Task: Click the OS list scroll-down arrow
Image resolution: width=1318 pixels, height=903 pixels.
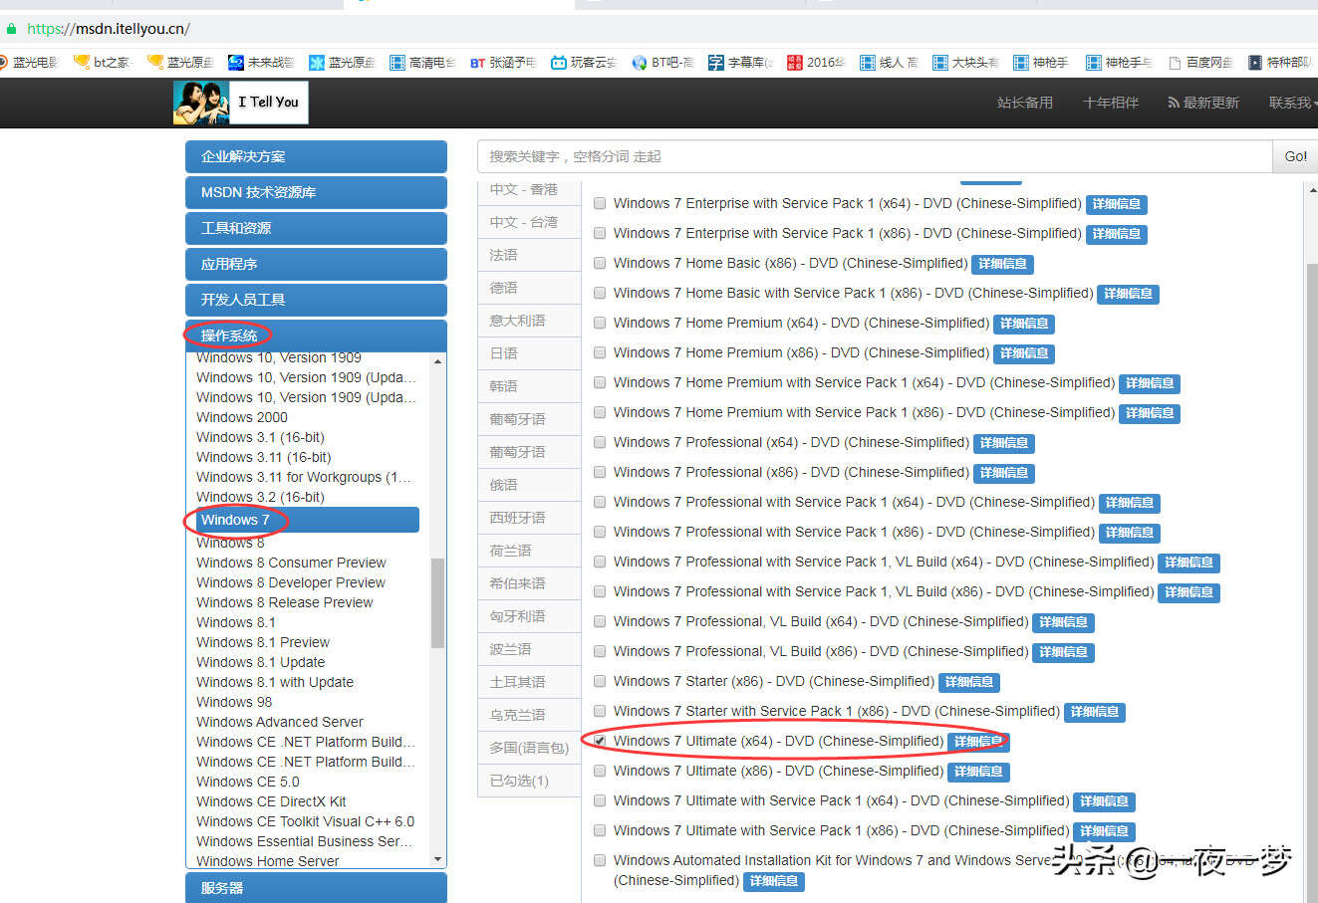Action: (438, 859)
